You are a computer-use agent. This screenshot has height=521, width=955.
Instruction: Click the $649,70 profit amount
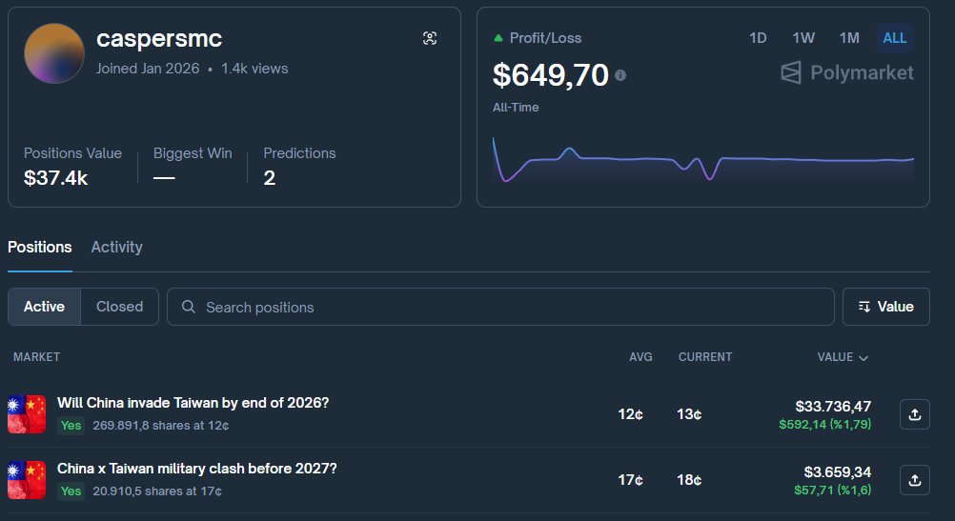551,75
